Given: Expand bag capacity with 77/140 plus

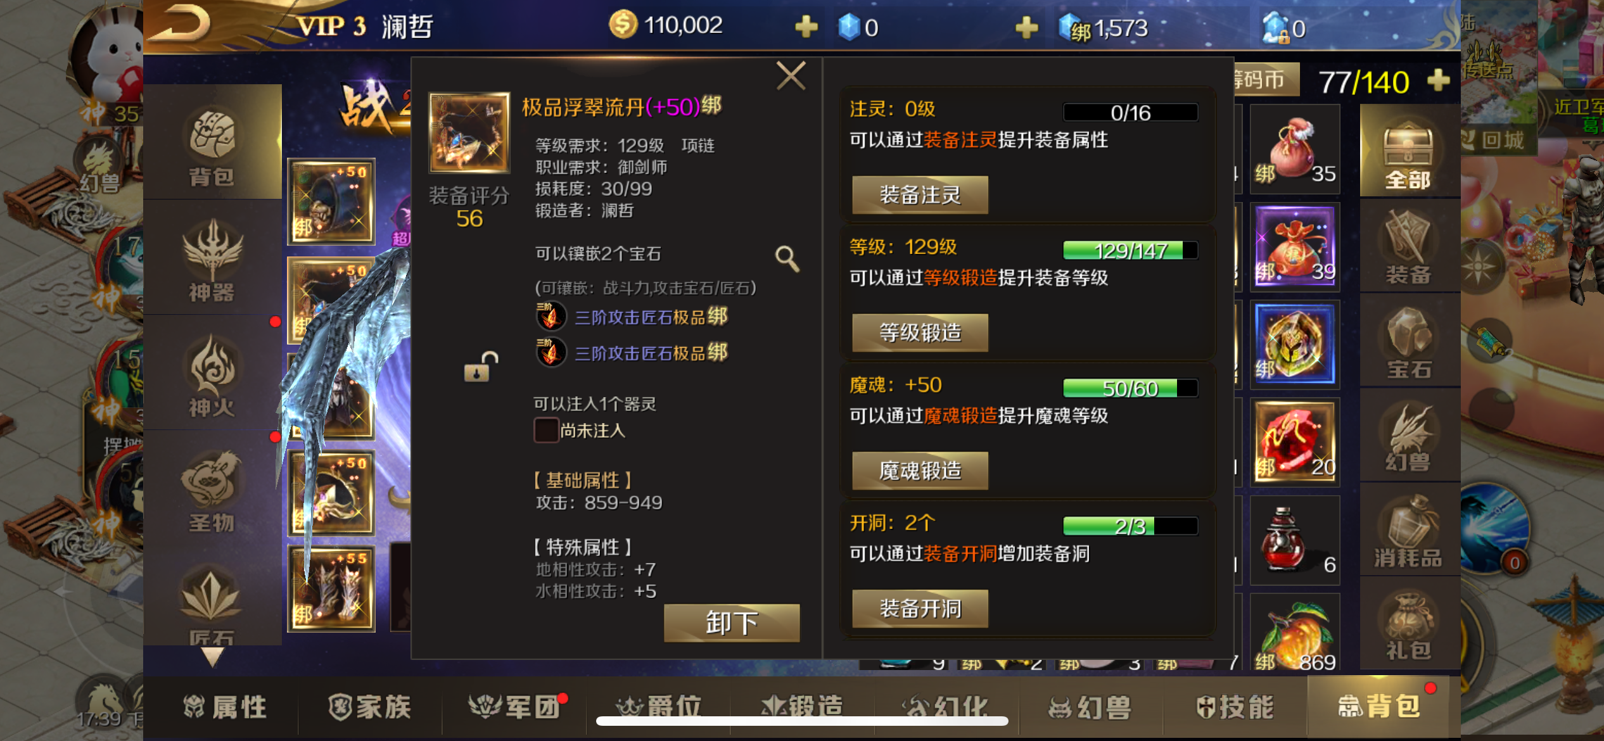Looking at the screenshot, I should 1439,80.
